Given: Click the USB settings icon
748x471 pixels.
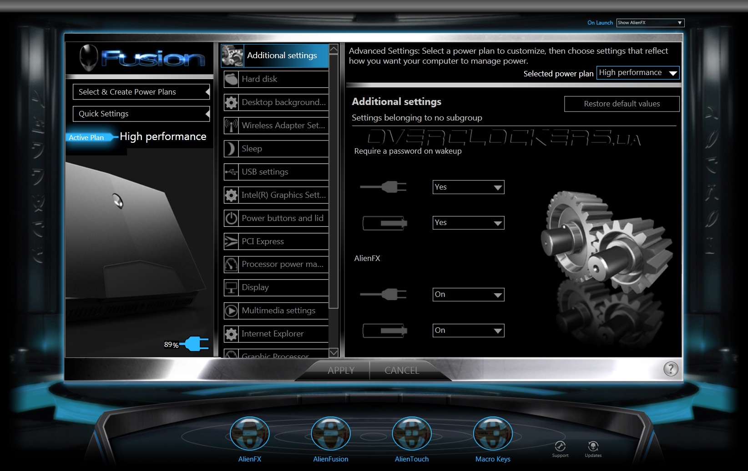Looking at the screenshot, I should (231, 172).
